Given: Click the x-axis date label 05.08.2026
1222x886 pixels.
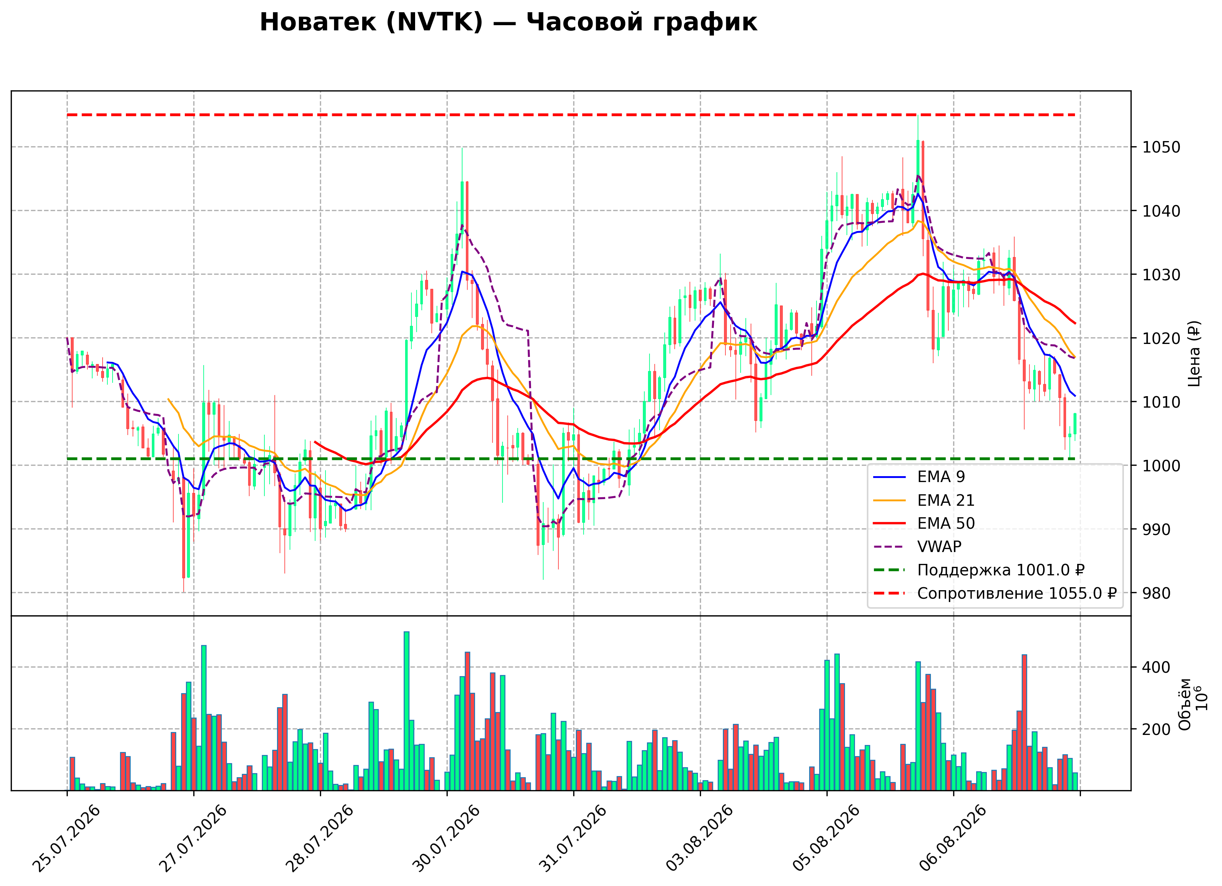Looking at the screenshot, I should click(826, 839).
